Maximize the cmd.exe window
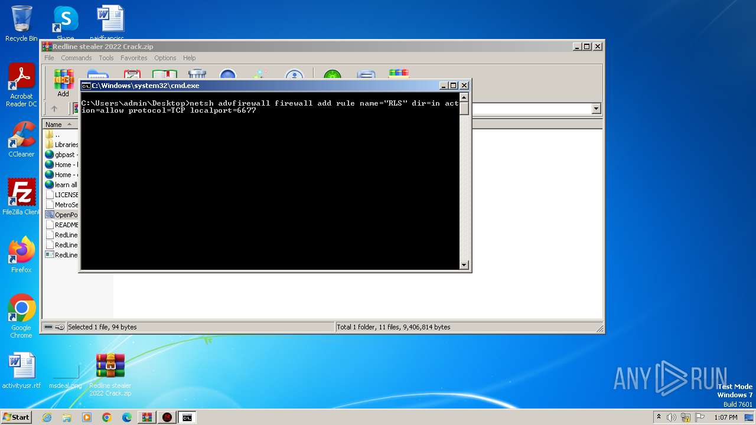756x425 pixels. tap(454, 86)
